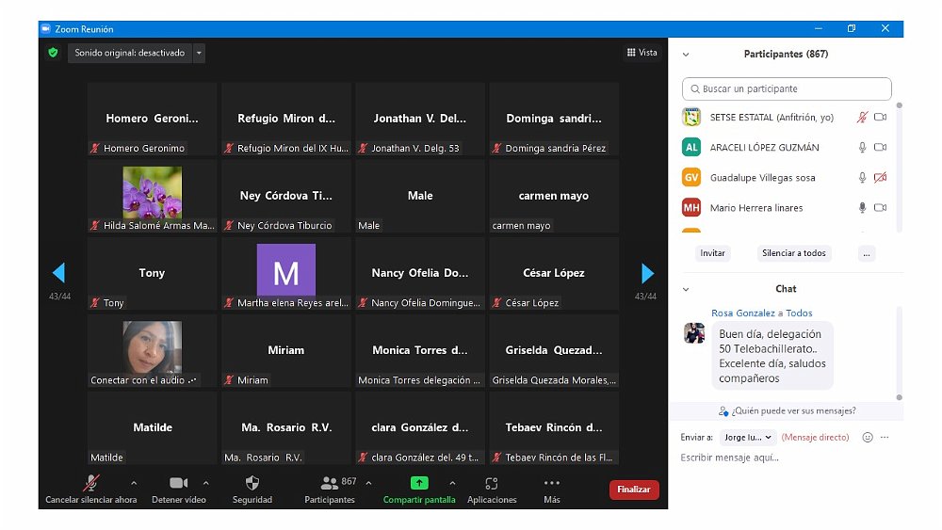Toggle Detener video camera button
Viewport: 942px width, 530px height.
pyautogui.click(x=178, y=483)
